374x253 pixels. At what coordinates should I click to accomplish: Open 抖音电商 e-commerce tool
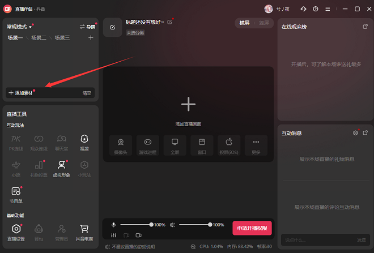click(84, 233)
